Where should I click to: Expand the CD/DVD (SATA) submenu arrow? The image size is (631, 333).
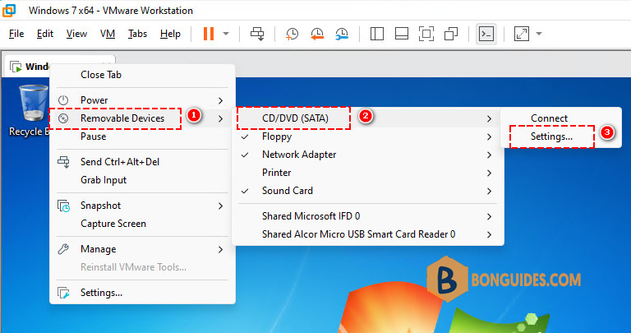[489, 118]
